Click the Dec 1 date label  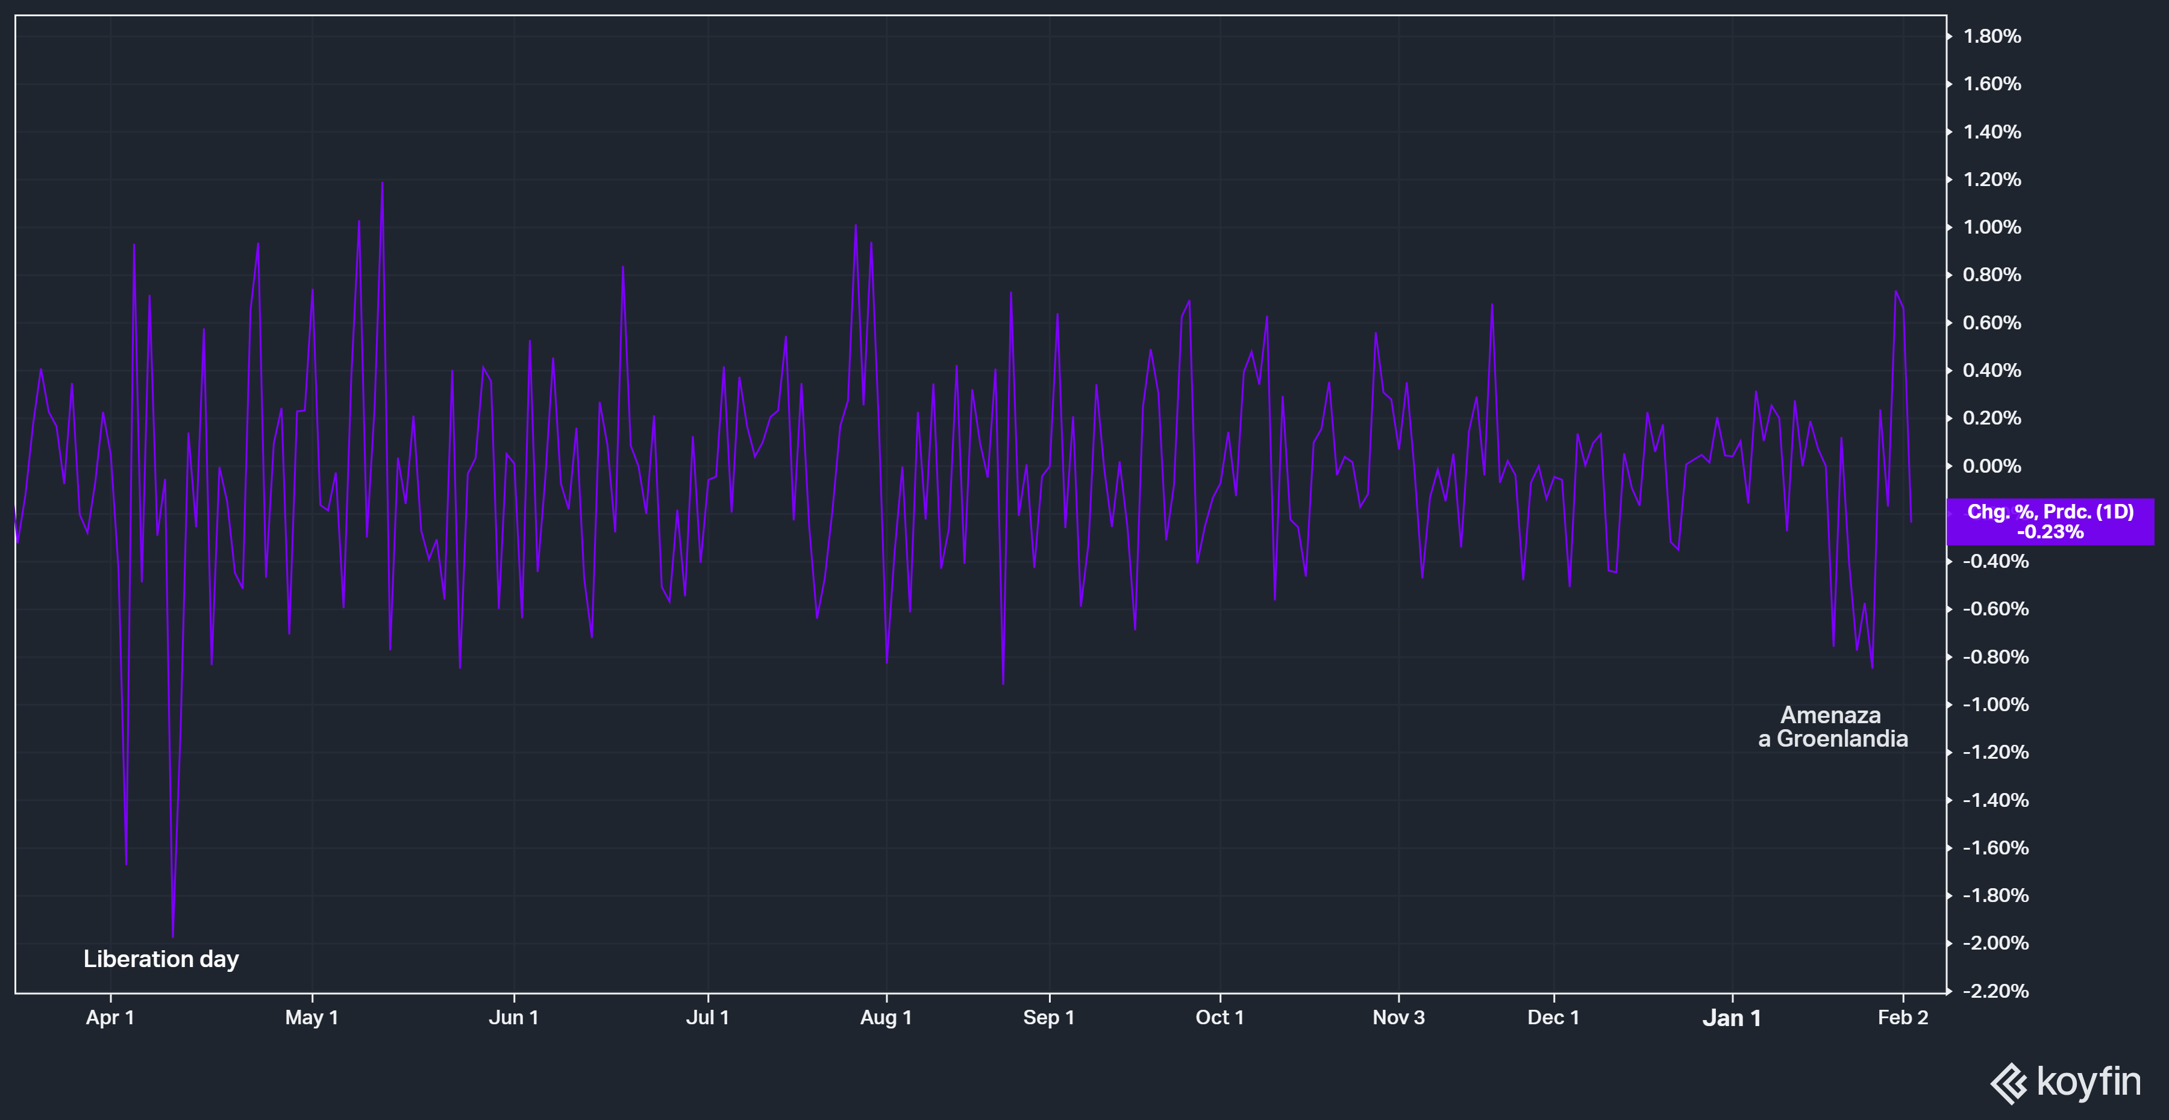coord(1553,1018)
